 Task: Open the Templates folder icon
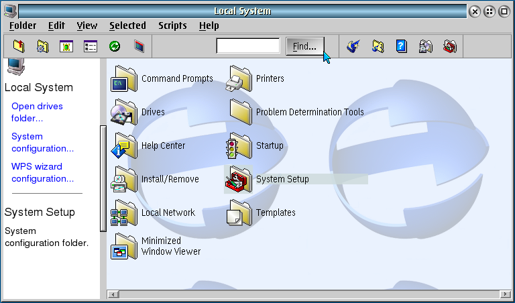(x=239, y=213)
